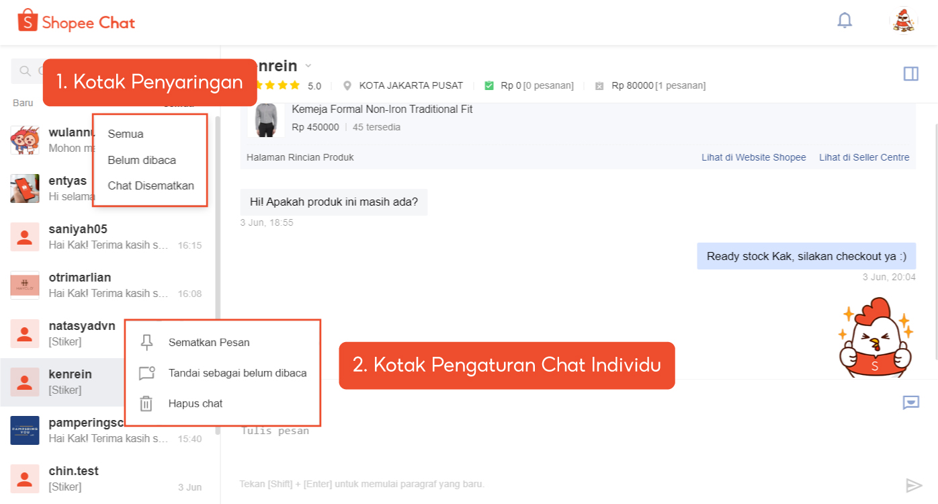Select Belum dibaca filter option
Viewport: 938px width, 504px height.
tap(142, 160)
